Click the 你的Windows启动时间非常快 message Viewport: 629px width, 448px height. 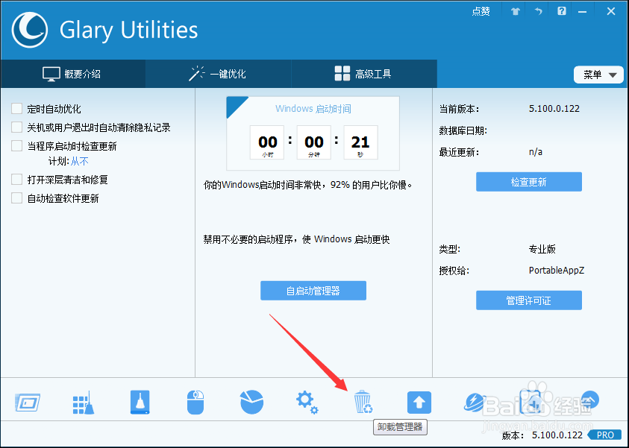coord(308,185)
